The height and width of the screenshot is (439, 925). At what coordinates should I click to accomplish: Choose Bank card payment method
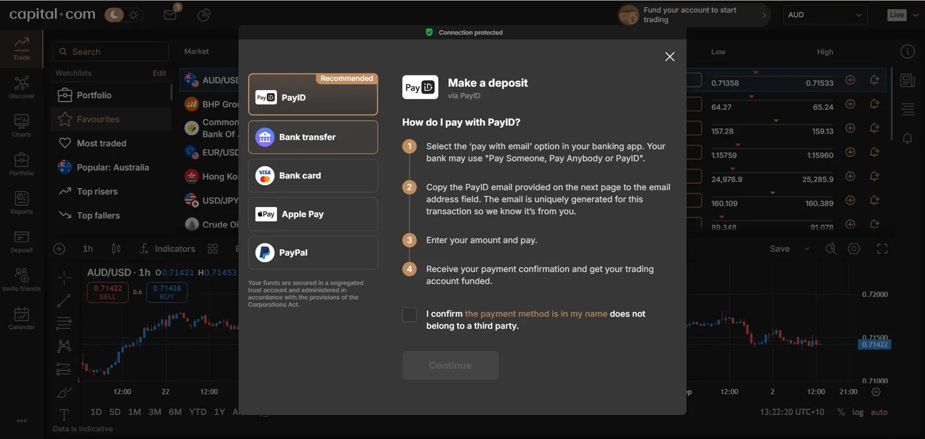click(x=313, y=176)
